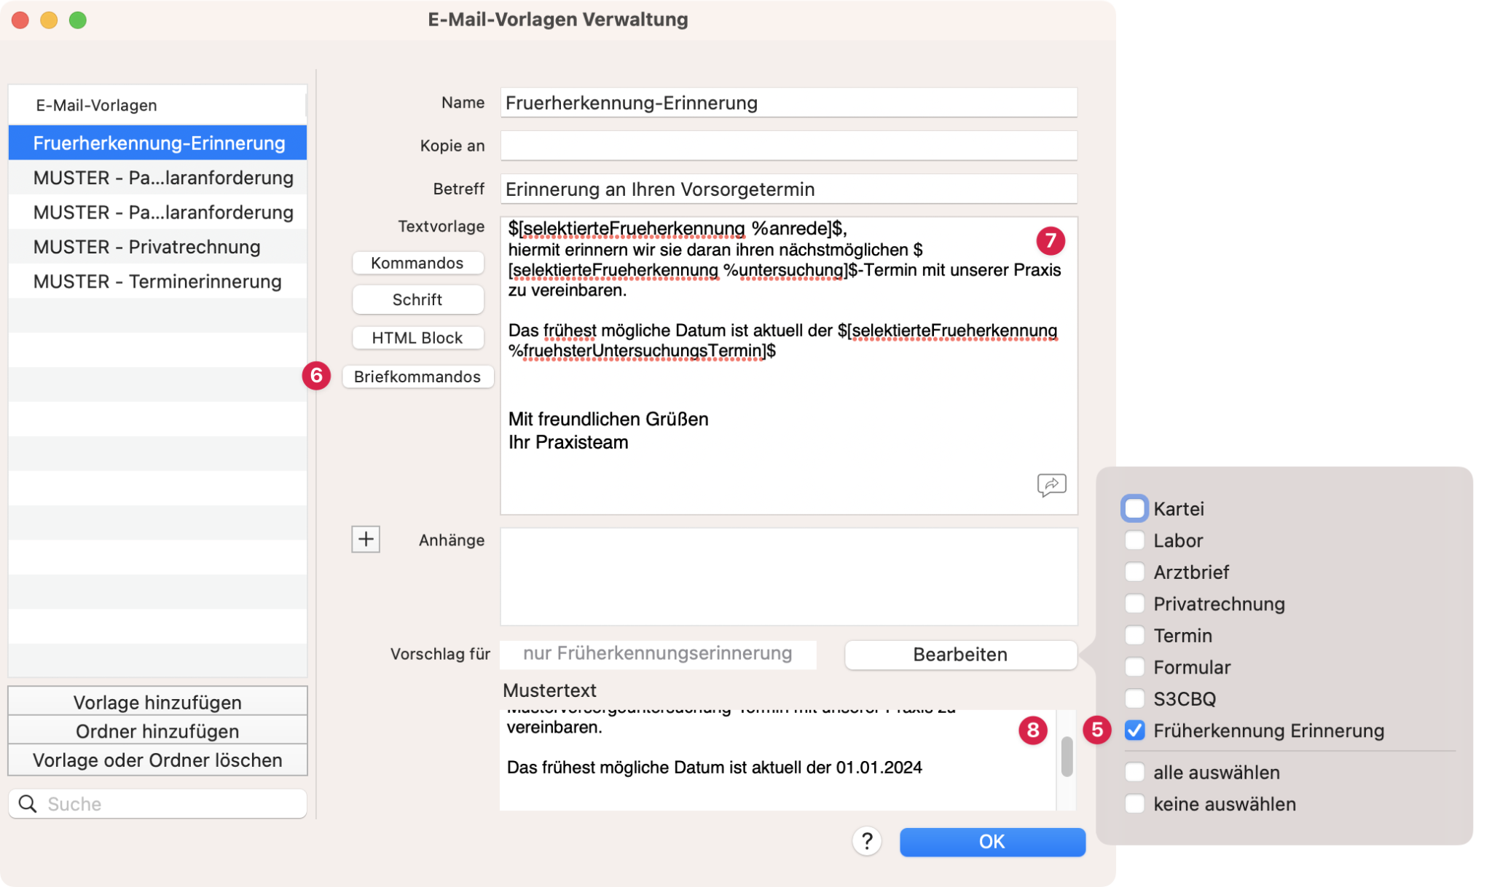Click the 'nur Früherkennungserinnerung' field
The image size is (1492, 887).
(x=658, y=654)
